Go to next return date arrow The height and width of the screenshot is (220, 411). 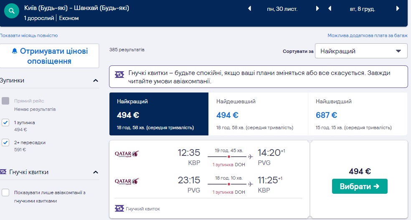tap(397, 8)
